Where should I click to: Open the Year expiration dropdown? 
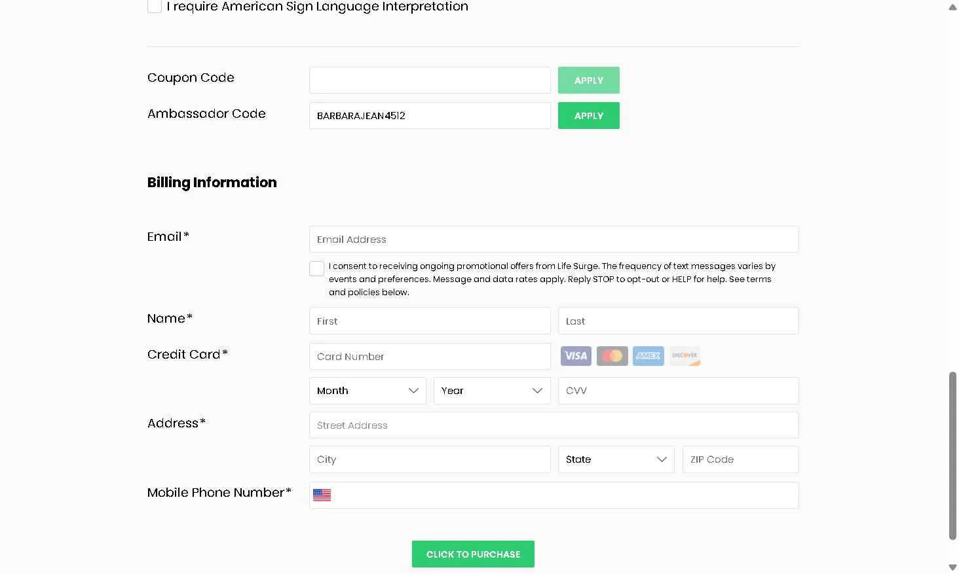pos(492,391)
